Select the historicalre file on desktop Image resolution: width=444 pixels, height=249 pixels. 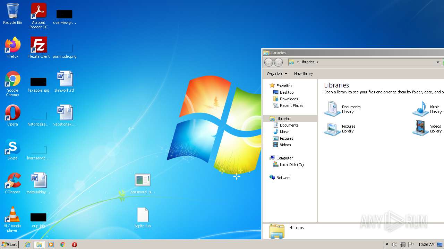click(x=39, y=118)
